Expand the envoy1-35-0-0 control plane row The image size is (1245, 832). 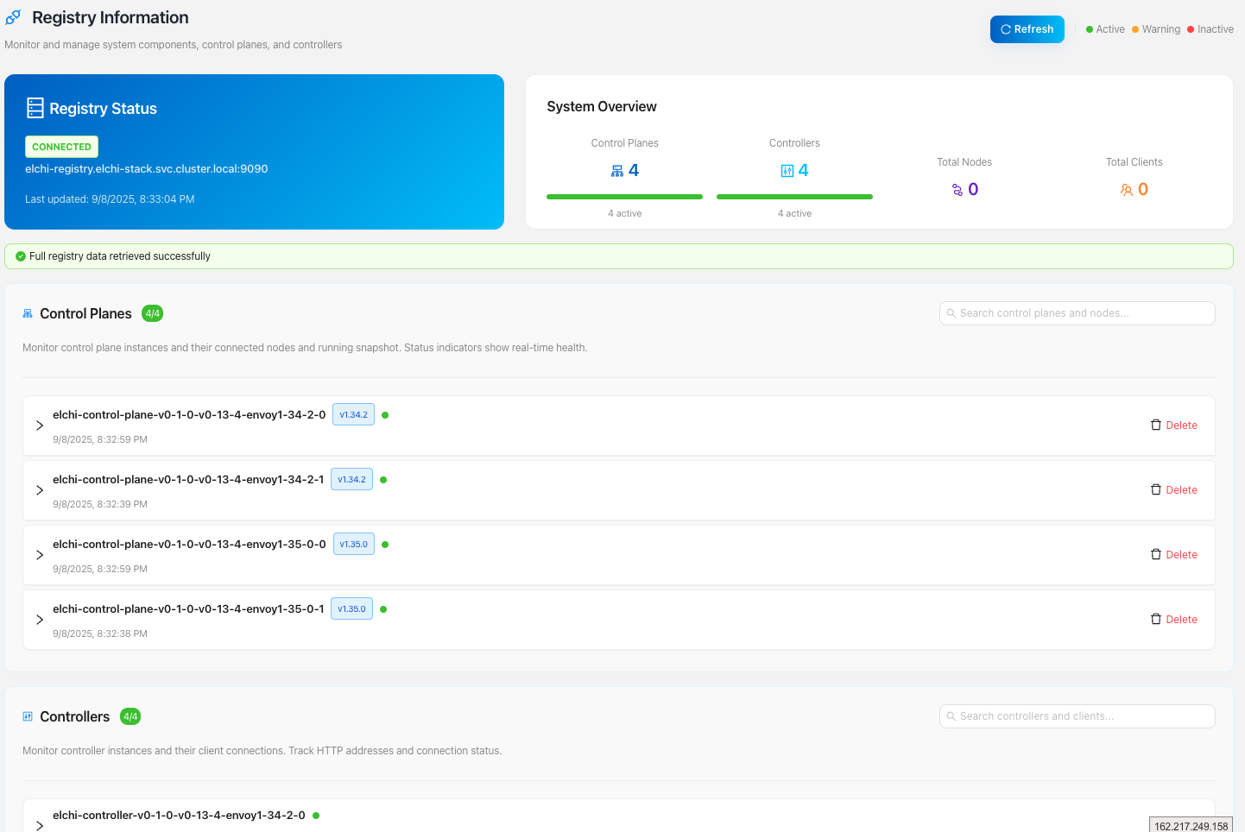39,554
